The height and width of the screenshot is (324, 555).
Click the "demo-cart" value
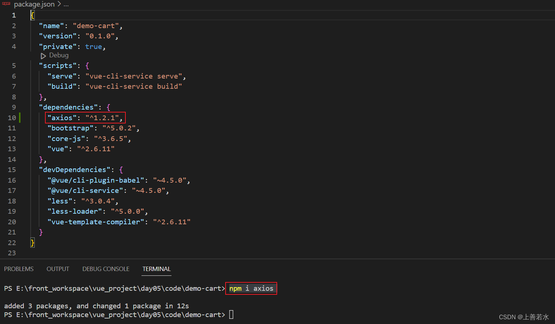(x=96, y=26)
